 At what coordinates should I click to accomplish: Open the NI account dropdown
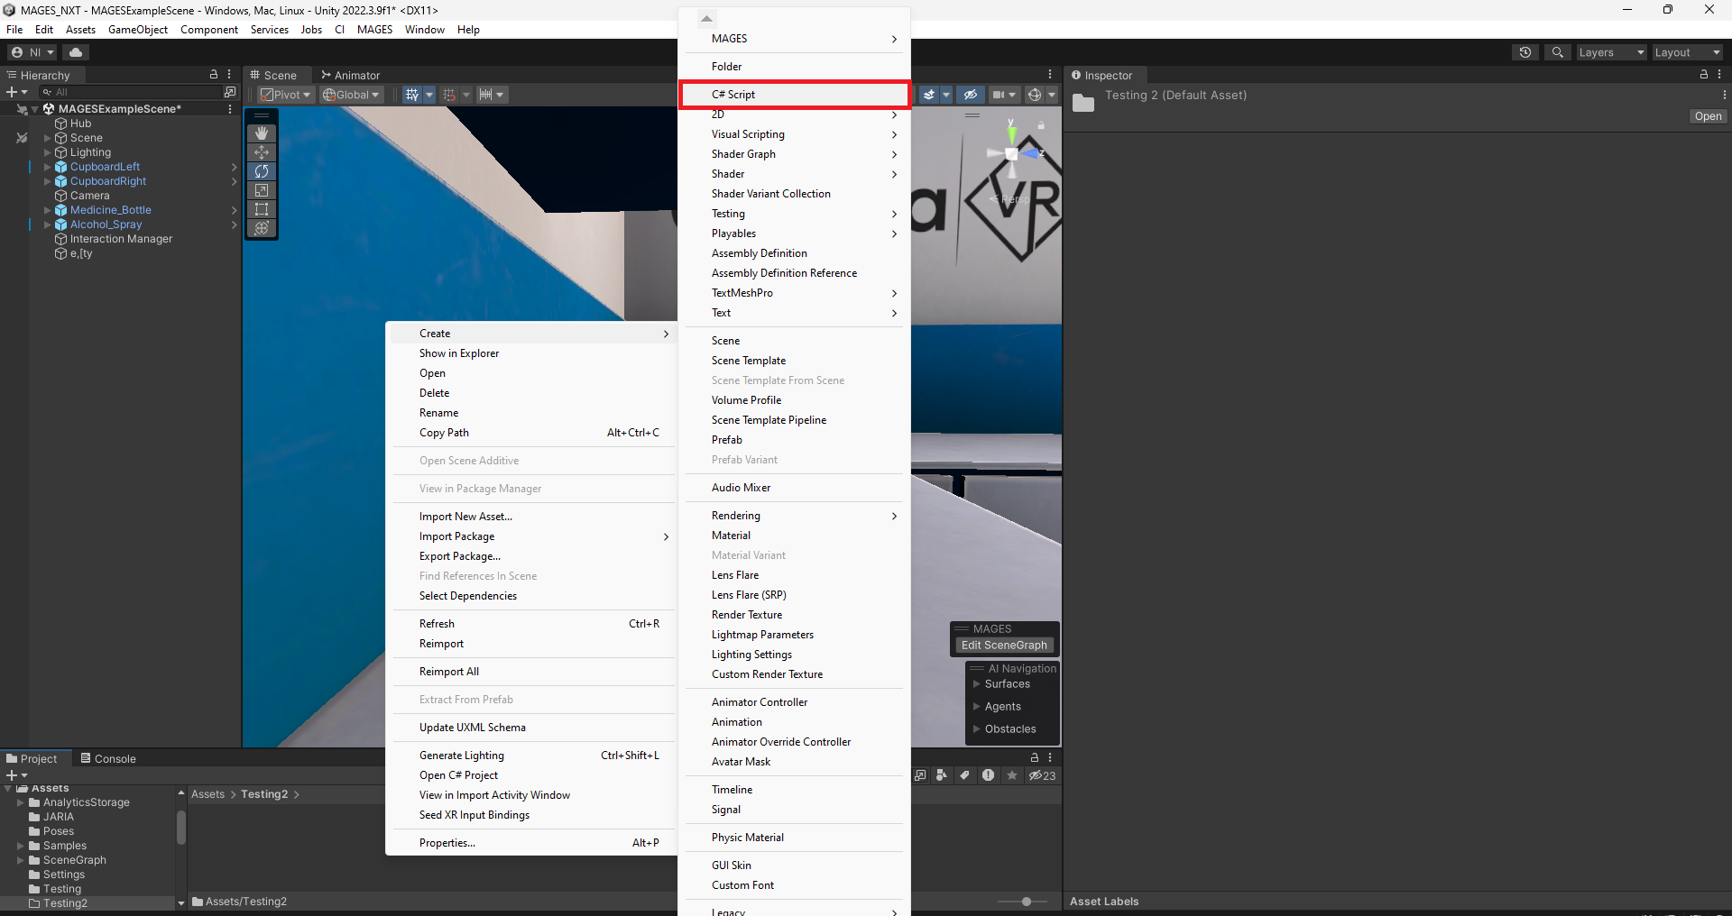tap(33, 52)
